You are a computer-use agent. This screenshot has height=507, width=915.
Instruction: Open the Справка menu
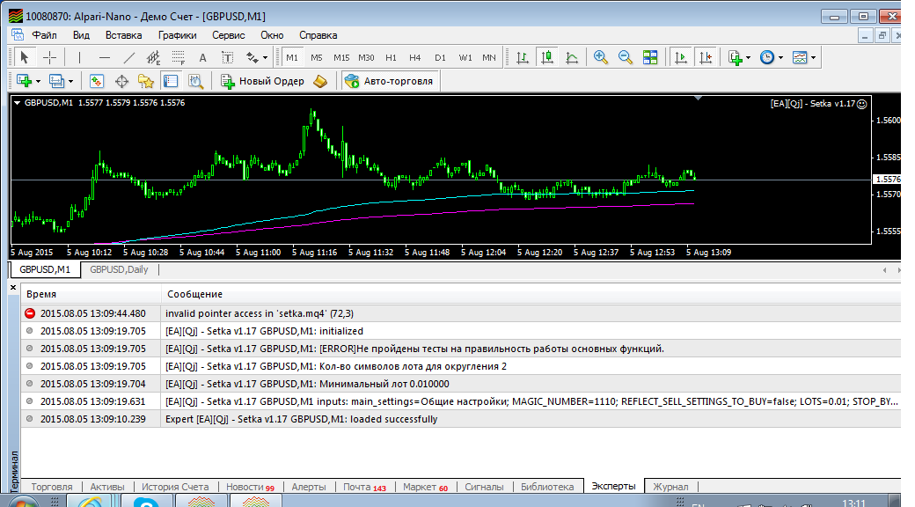click(318, 35)
